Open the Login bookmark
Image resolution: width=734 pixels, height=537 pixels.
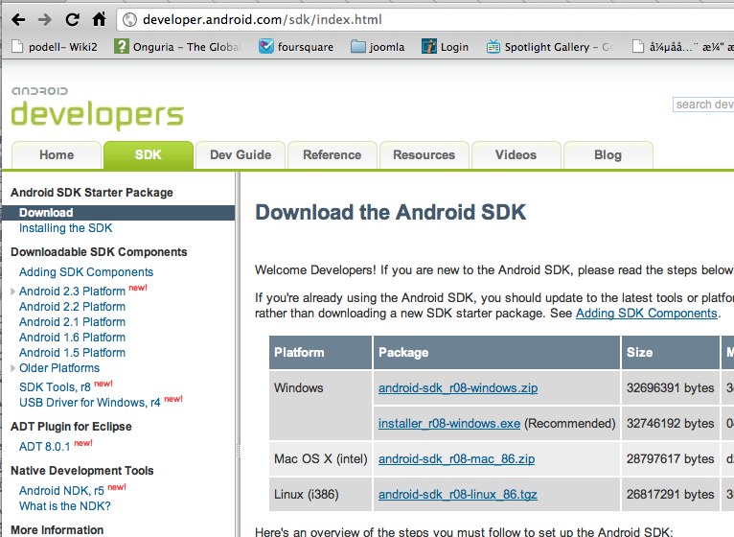coord(445,47)
